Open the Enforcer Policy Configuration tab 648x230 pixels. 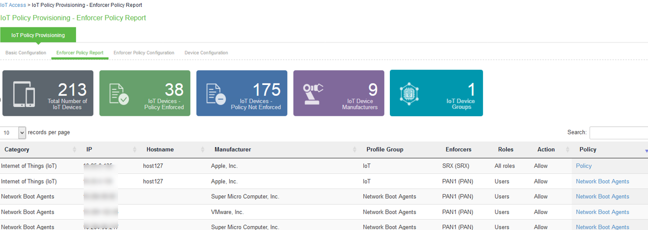coord(144,53)
